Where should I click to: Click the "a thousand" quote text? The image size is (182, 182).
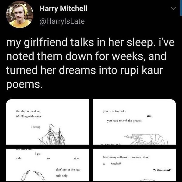163,170
